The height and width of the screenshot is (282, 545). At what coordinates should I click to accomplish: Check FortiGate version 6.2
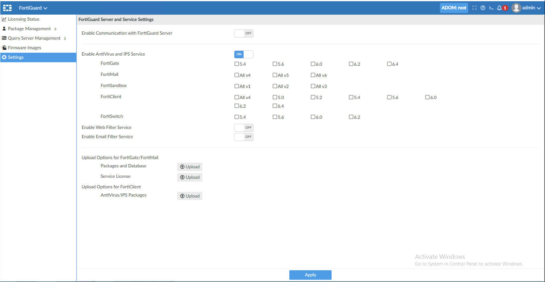tap(351, 64)
